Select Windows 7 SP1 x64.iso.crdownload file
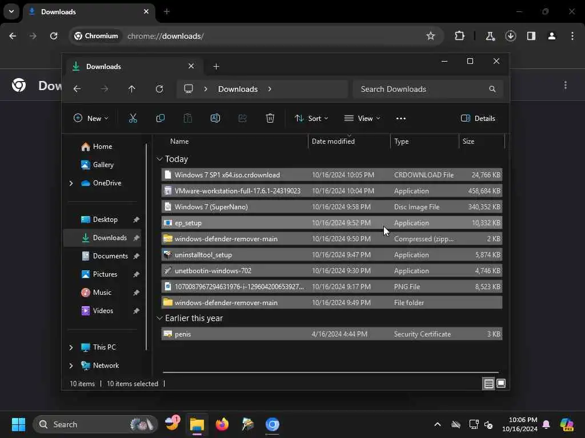Viewport: 585px width, 438px height. pos(332,175)
